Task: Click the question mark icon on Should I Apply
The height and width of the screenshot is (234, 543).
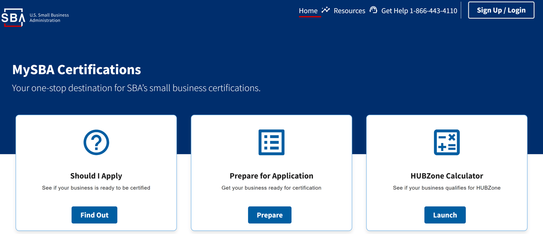Action: [x=96, y=142]
